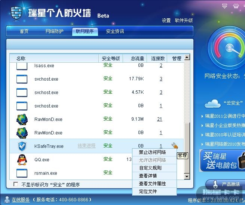Sort by 连接数 column header
Image resolution: width=245 pixels, height=205 pixels.
coord(157,59)
